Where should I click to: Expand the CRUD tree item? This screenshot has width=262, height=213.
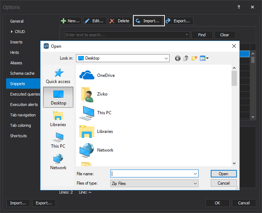(x=12, y=32)
